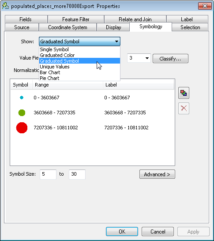
Task: Click the minimum symbol size field
Action: point(48,174)
